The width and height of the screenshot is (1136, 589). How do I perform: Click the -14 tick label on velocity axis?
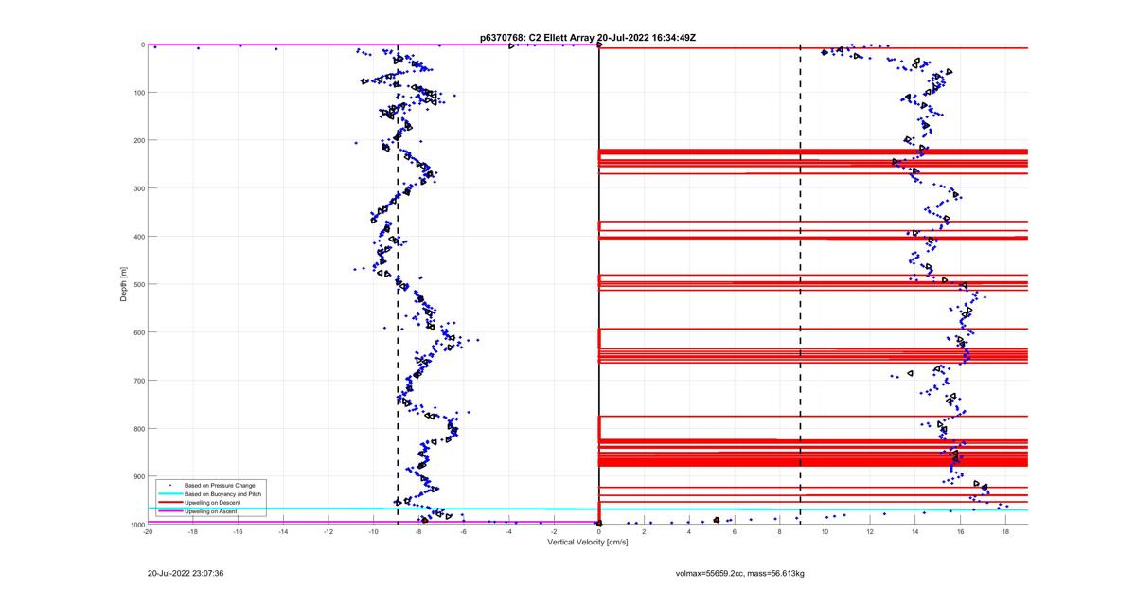pos(283,532)
